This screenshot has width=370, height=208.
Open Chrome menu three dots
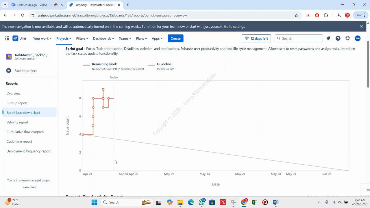[365, 15]
